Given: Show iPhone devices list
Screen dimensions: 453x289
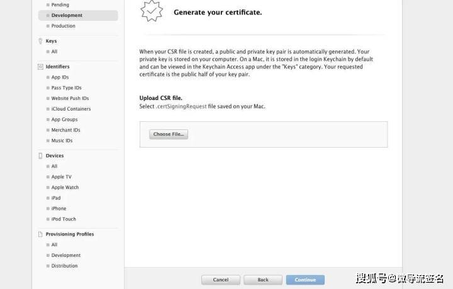Looking at the screenshot, I should click(59, 209).
